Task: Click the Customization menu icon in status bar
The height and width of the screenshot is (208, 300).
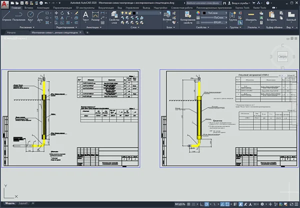Action: (x=296, y=204)
